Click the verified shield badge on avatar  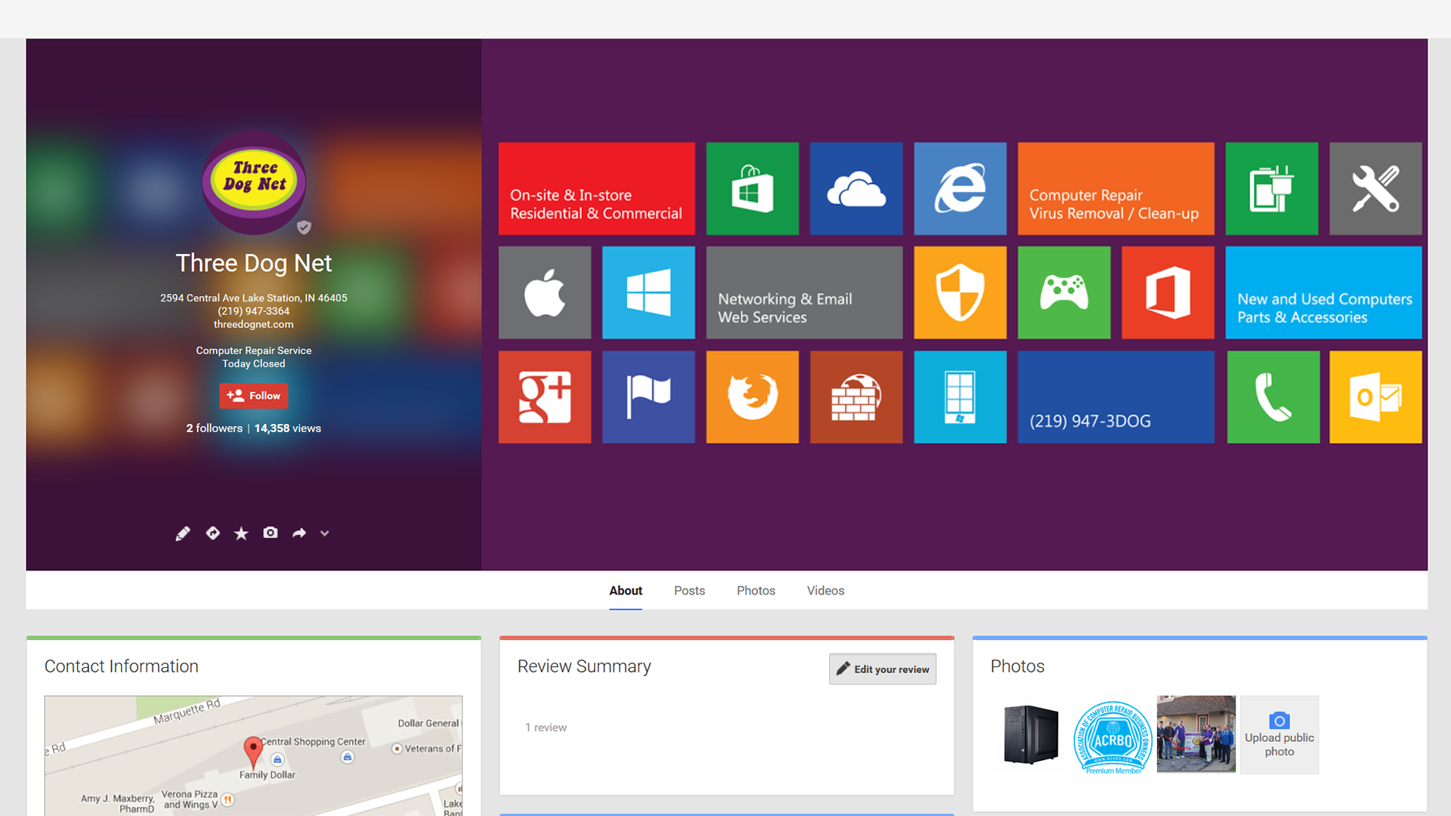[304, 227]
